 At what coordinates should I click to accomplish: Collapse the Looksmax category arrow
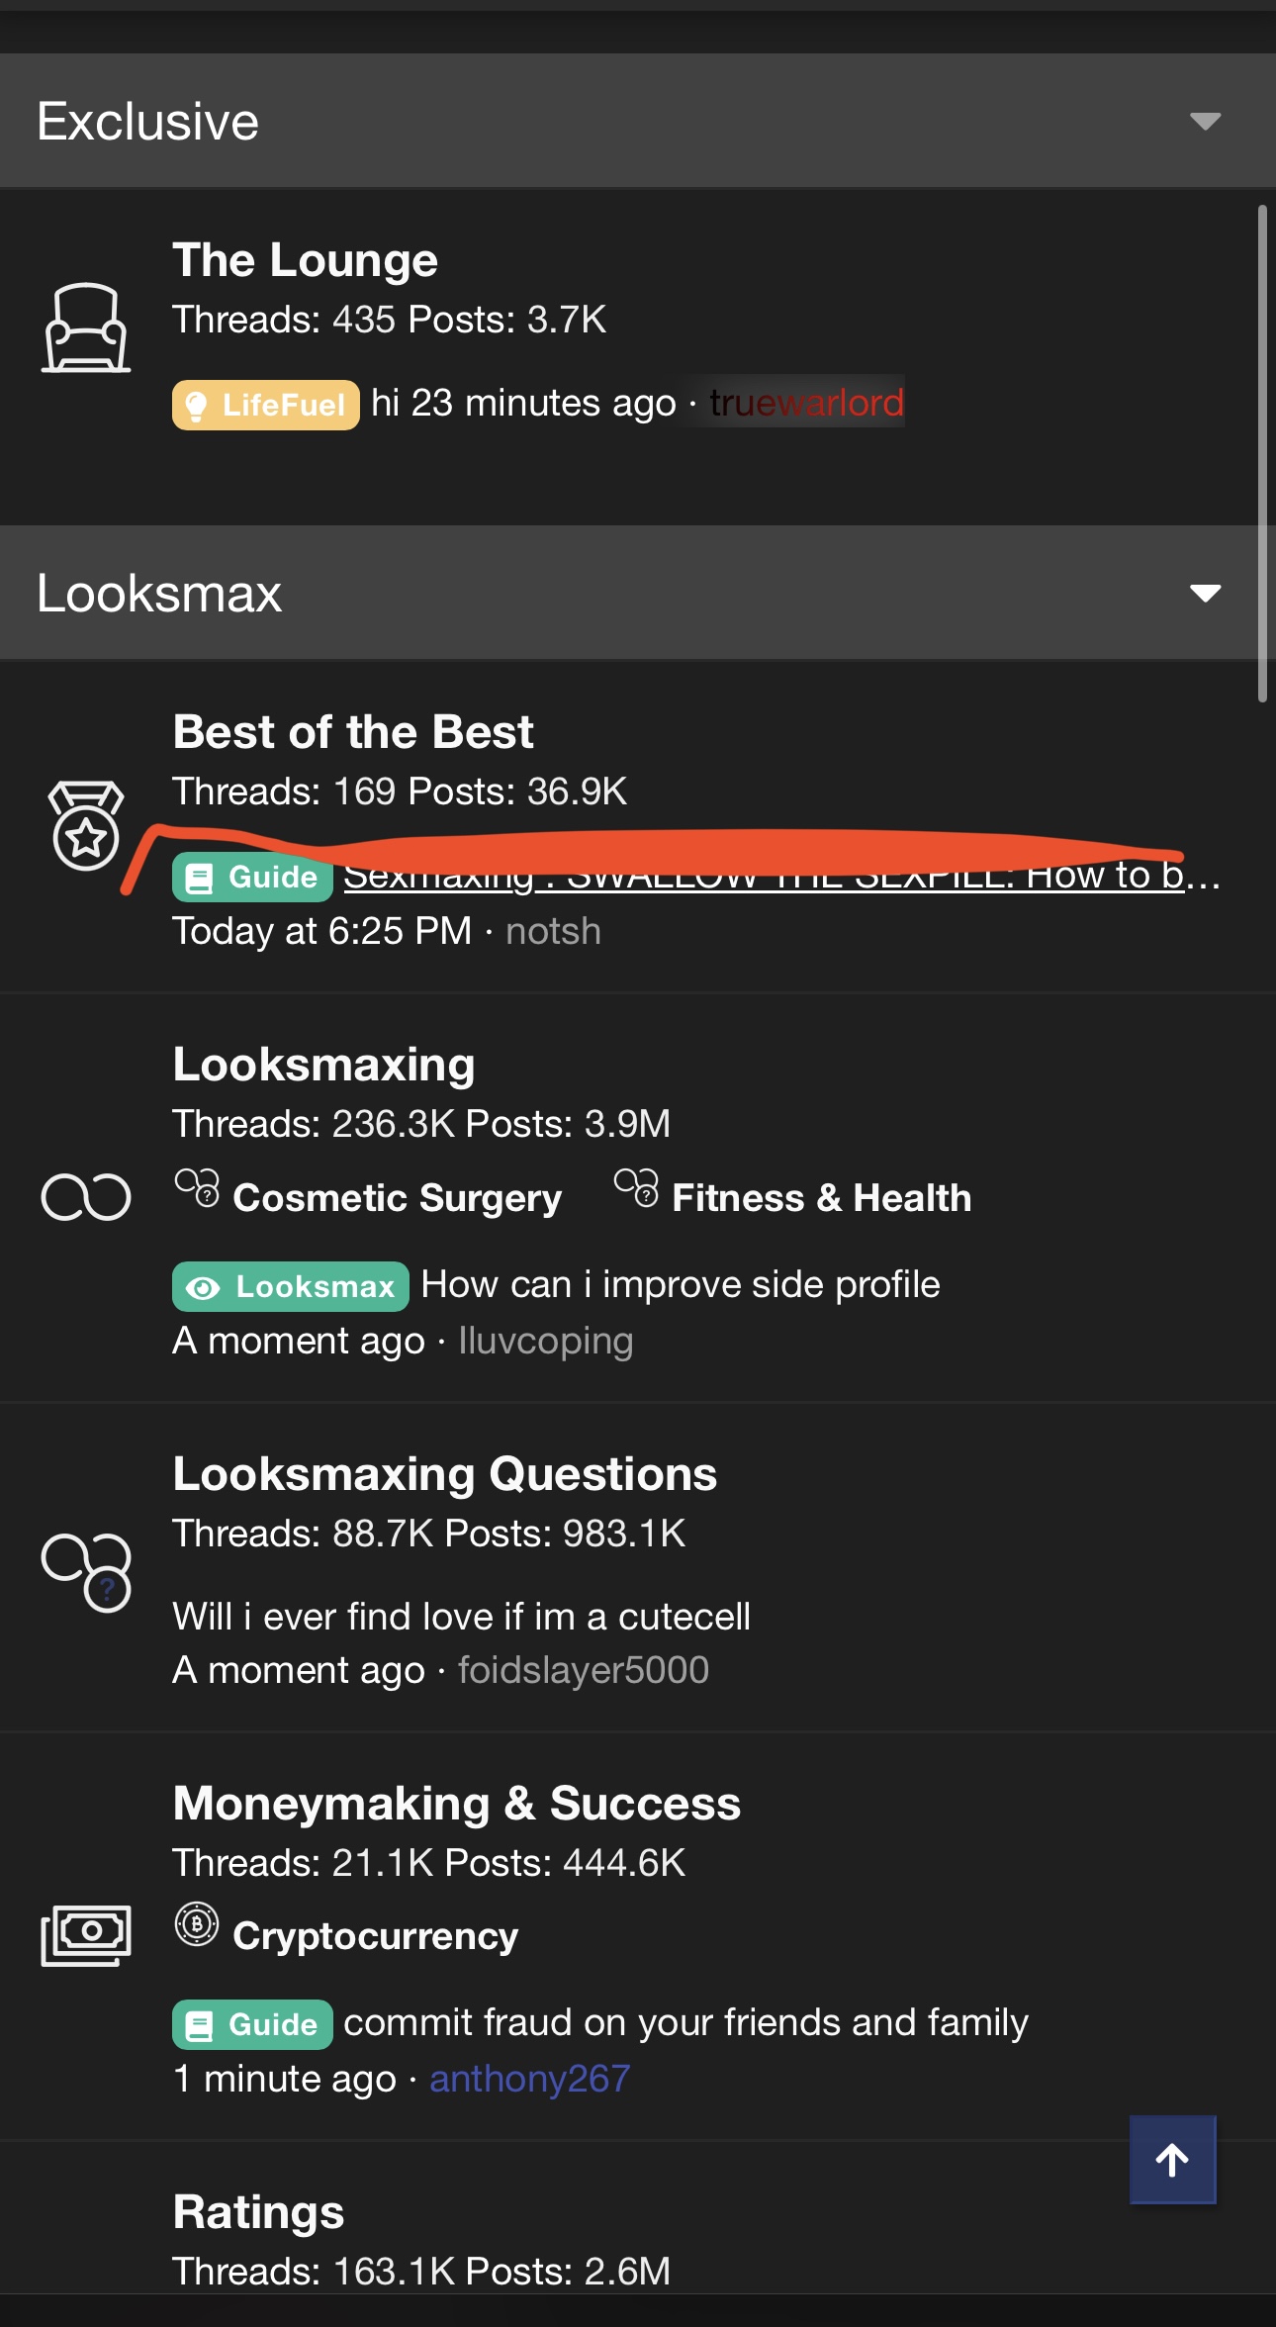1205,594
